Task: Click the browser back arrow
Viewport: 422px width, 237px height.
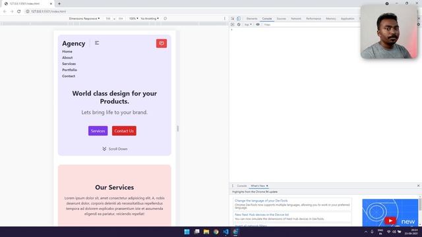Action: [x=5, y=11]
